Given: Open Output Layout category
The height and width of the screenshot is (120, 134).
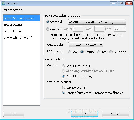Looking at the screenshot, I should coord(21,31).
